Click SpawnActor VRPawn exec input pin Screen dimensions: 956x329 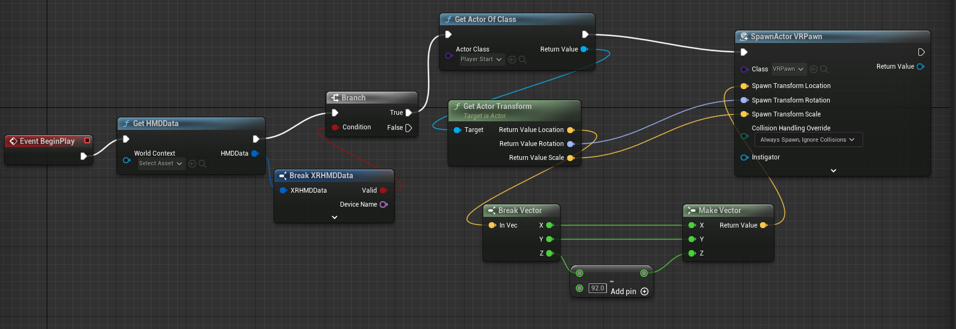[744, 52]
